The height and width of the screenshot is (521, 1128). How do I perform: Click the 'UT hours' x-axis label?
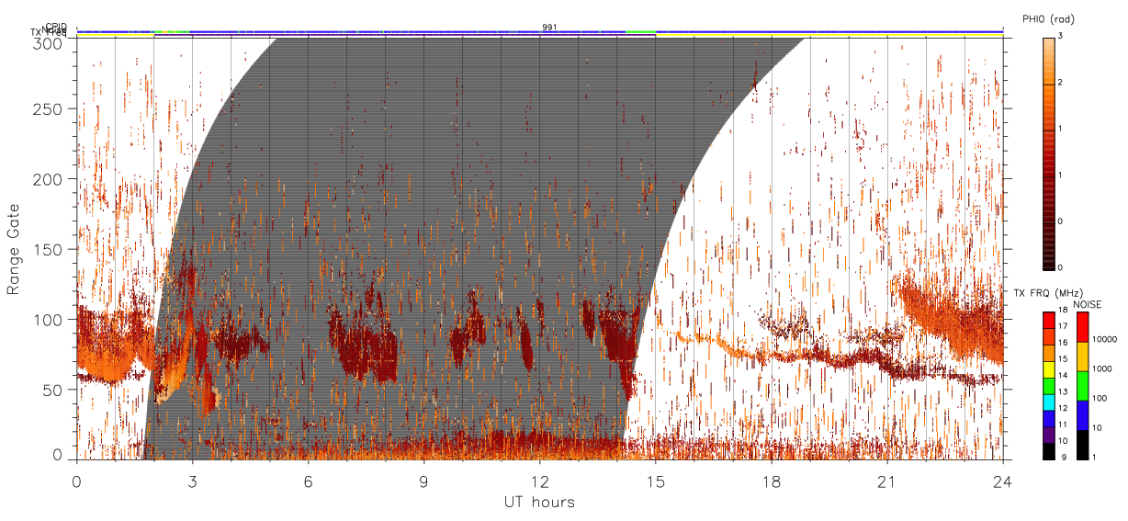[x=539, y=502]
